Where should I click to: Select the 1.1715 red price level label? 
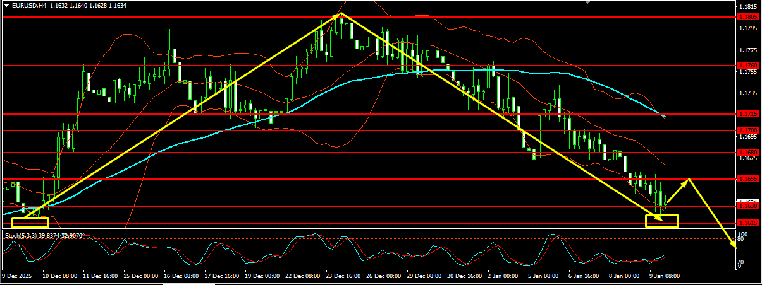[748, 114]
